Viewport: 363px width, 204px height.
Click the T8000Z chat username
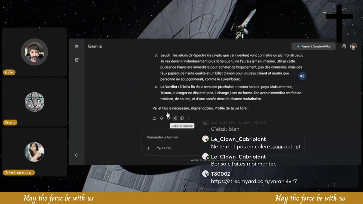[221, 174]
